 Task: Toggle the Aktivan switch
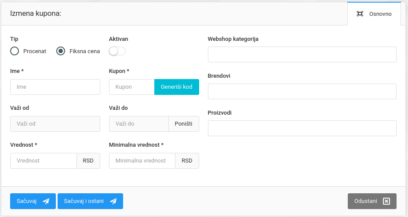117,51
